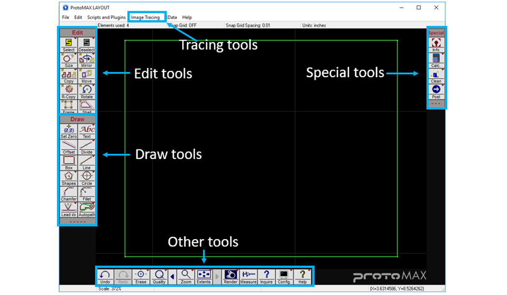Open the Calc. special tool
This screenshot has width=507, height=295.
click(436, 59)
